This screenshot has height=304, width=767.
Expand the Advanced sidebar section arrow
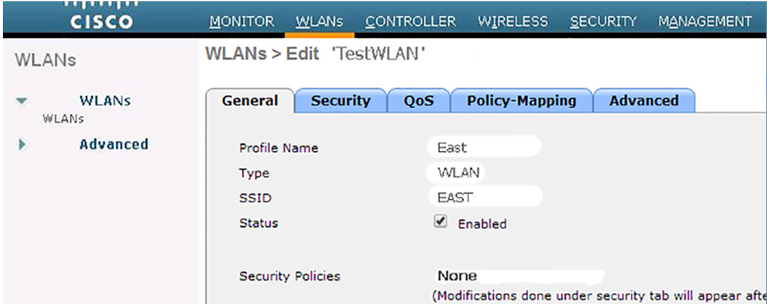click(21, 145)
